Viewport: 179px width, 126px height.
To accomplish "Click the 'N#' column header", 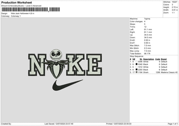I will [x=134, y=59].
